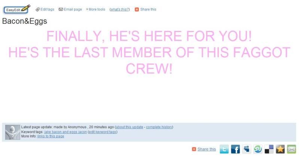Click the Email page envelope icon
Viewport: 299px width, 158px height.
coord(61,9)
